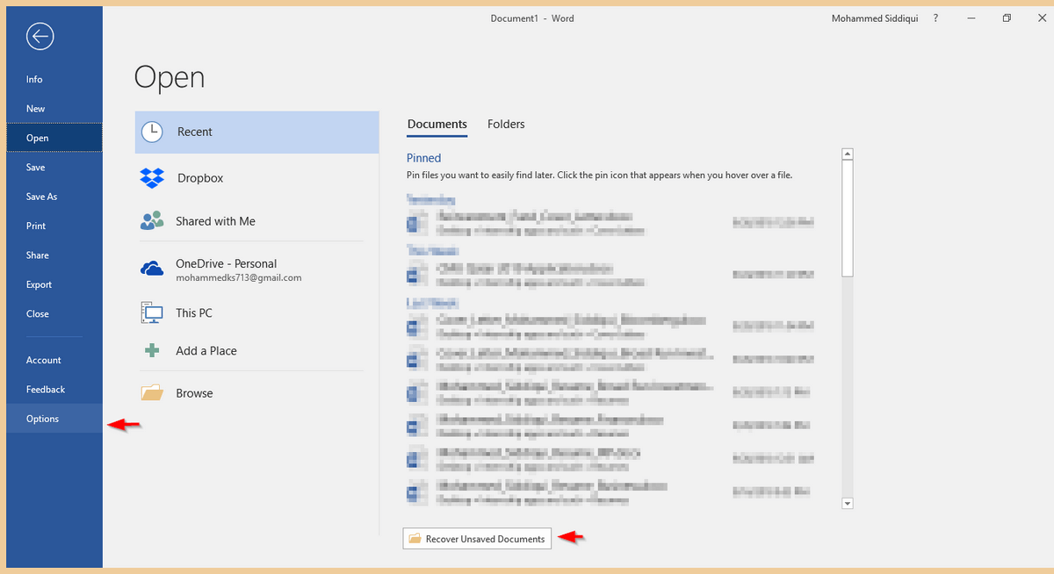The image size is (1054, 574).
Task: Open the Account page
Action: (53, 360)
